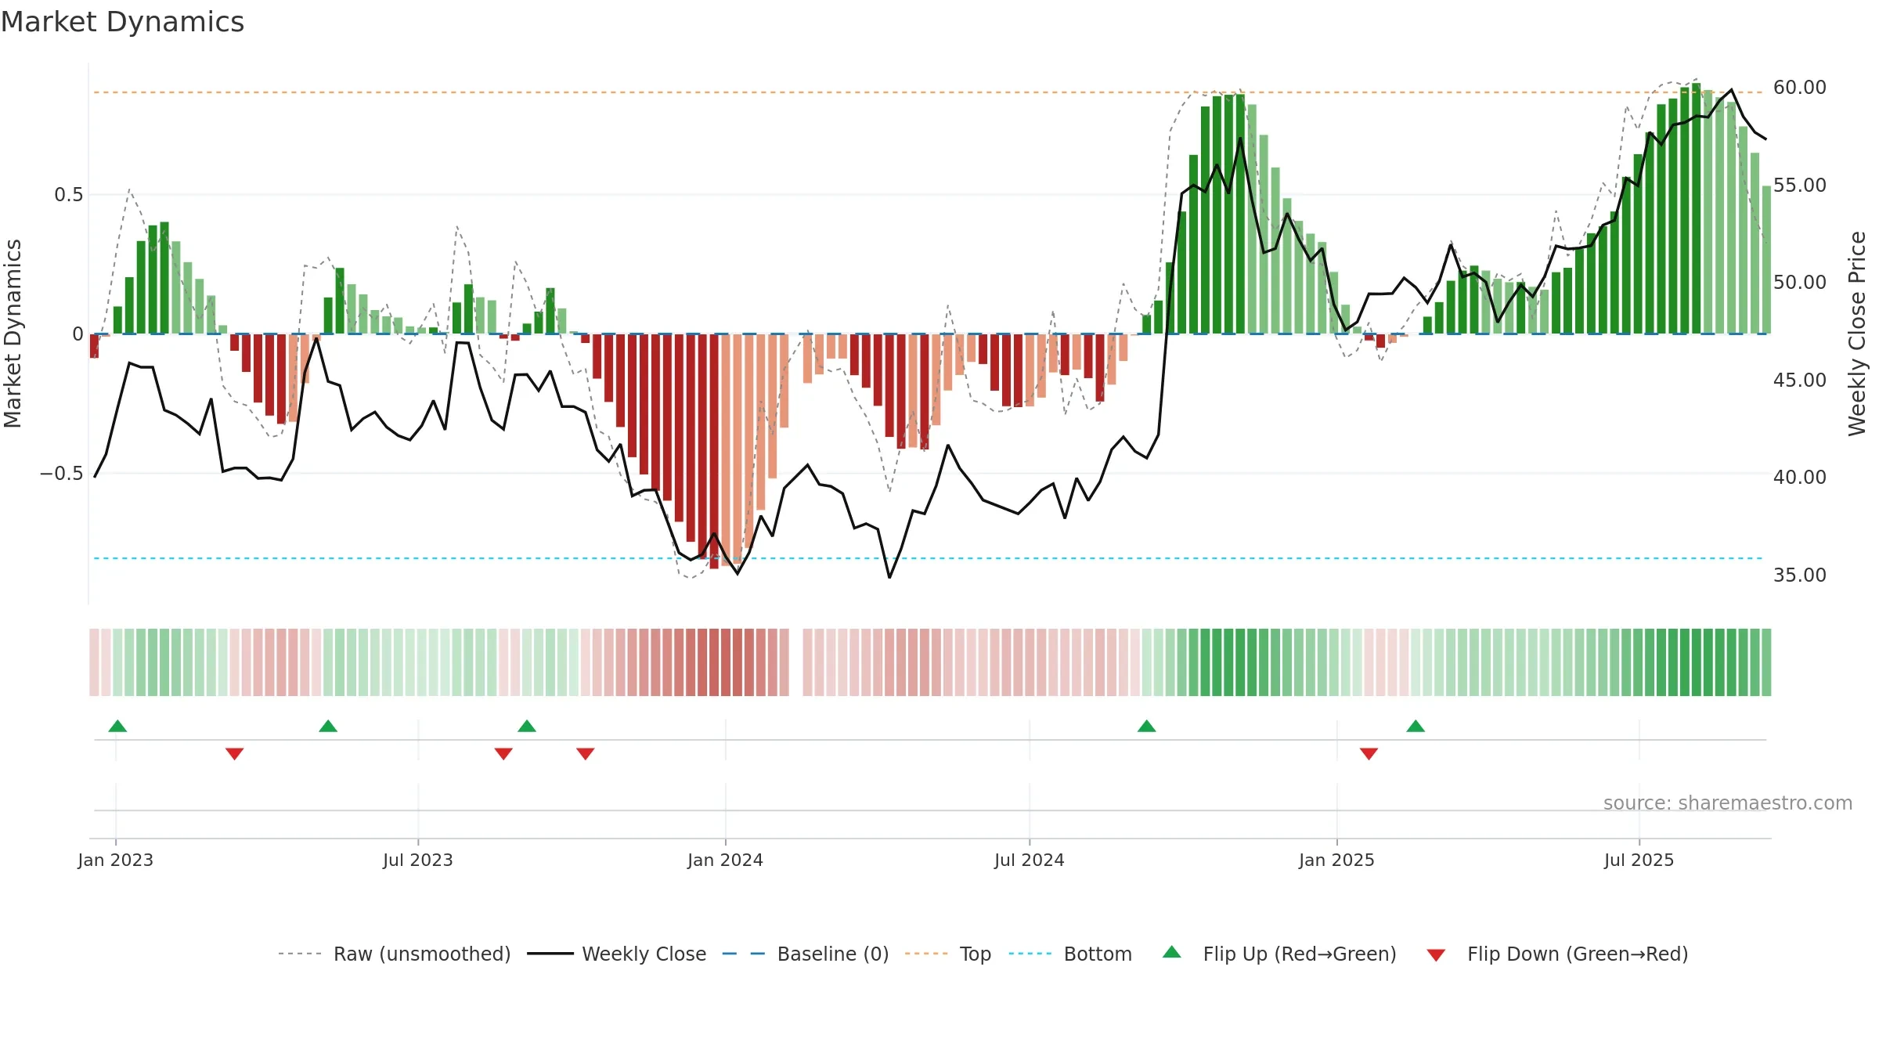The width and height of the screenshot is (1879, 1057).
Task: Click the Jan 2025 axis label
Action: point(1337,860)
